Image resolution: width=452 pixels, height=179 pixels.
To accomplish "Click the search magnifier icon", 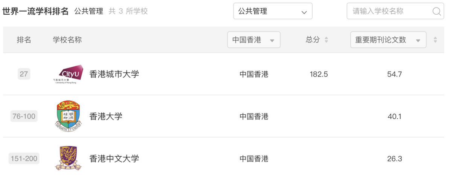I will point(437,12).
